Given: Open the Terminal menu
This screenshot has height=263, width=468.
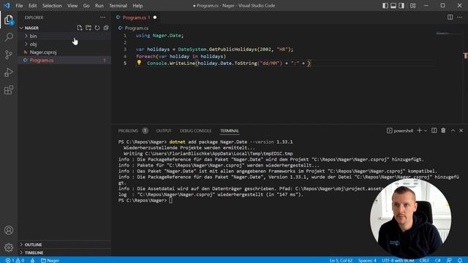Looking at the screenshot, I should 118,6.
